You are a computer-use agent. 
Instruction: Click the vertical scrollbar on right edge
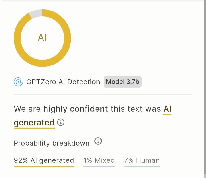click(205, 89)
